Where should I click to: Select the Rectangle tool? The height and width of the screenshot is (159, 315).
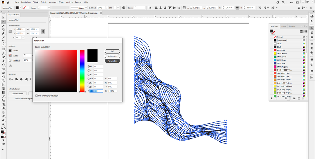point(3,49)
